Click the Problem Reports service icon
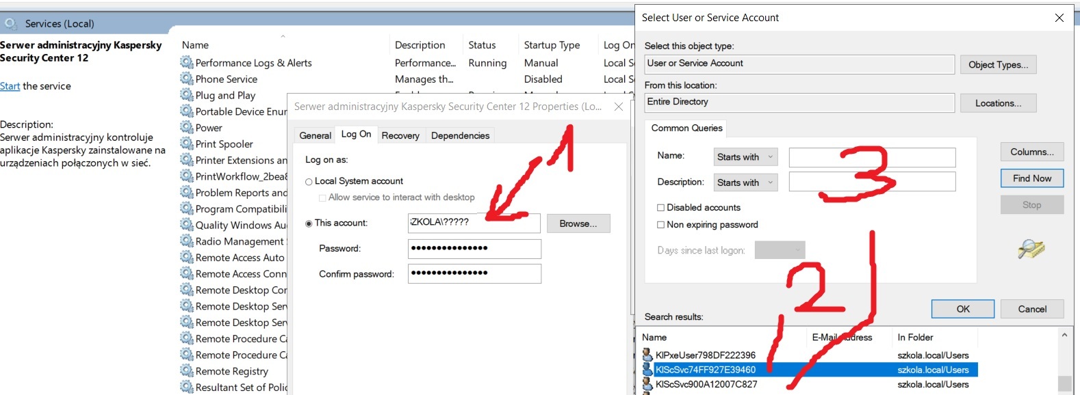This screenshot has width=1080, height=395. click(186, 193)
